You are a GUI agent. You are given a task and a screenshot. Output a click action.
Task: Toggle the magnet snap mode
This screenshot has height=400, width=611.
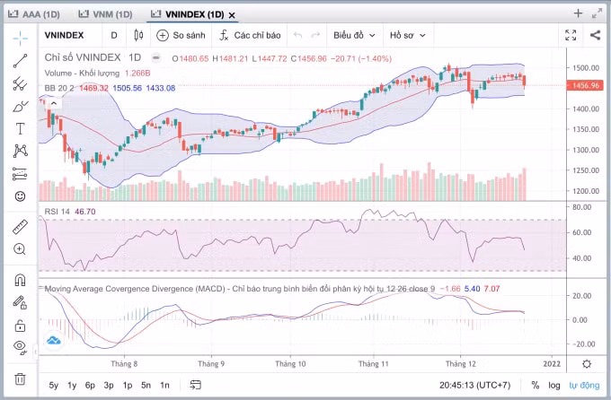point(20,280)
